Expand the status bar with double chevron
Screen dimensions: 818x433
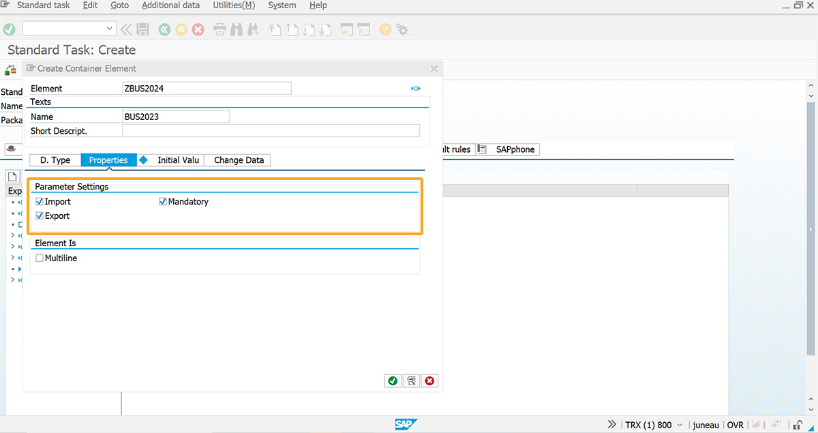(x=611, y=425)
